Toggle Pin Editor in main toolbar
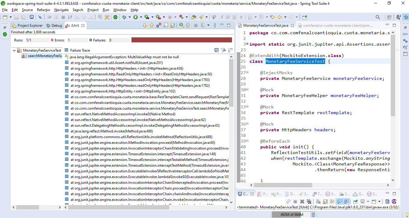Screen dimensions: 409x218 [304, 17]
